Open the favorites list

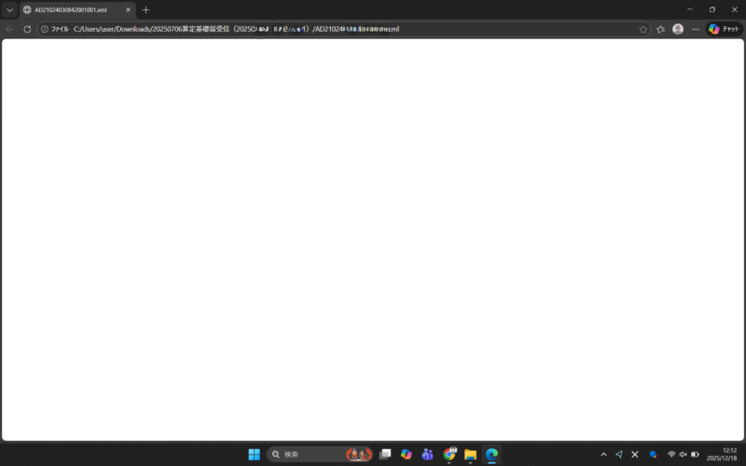(x=660, y=29)
